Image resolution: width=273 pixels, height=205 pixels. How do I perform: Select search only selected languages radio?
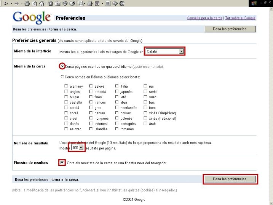(62, 77)
